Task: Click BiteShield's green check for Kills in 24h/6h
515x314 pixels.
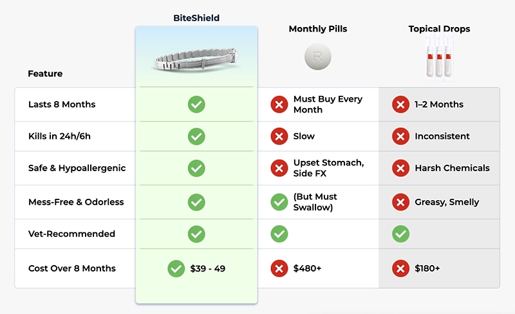Action: pyautogui.click(x=196, y=136)
